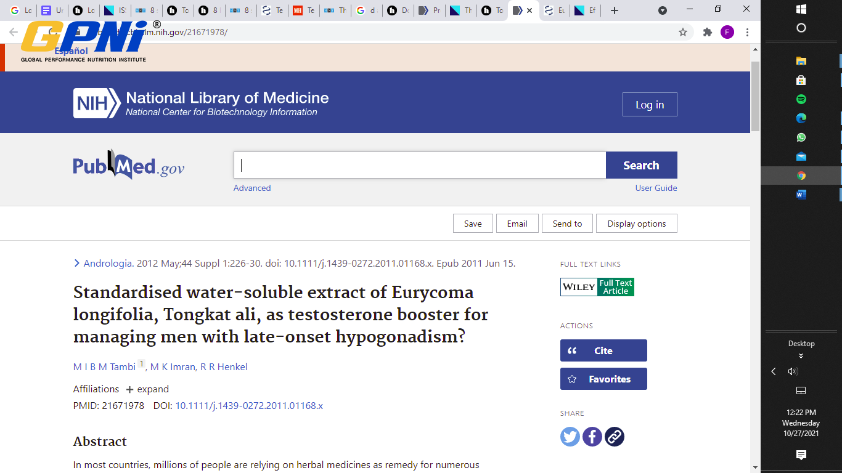Open the Display options dropdown

coord(636,224)
